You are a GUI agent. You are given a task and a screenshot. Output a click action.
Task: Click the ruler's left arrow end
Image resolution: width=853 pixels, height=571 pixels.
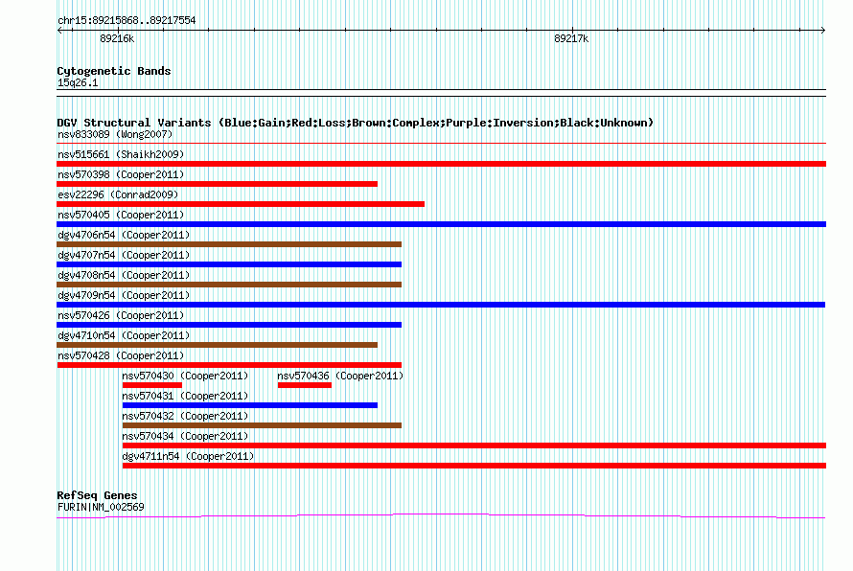coord(59,30)
